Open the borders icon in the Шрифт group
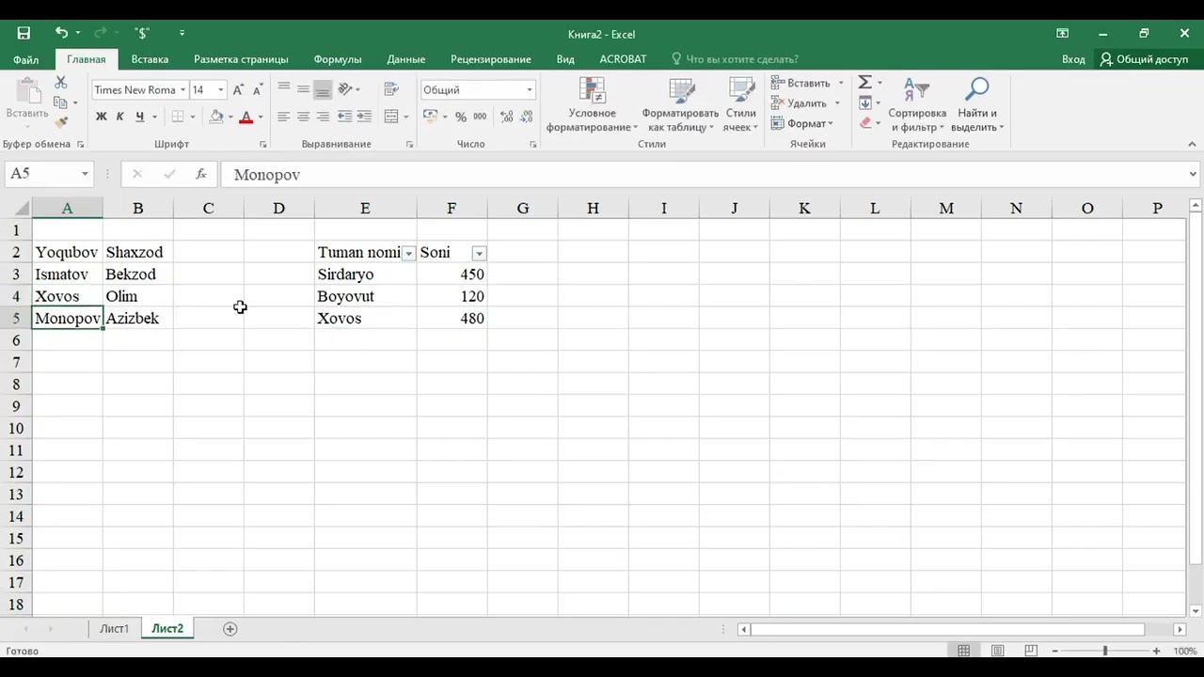The image size is (1204, 677). [178, 117]
